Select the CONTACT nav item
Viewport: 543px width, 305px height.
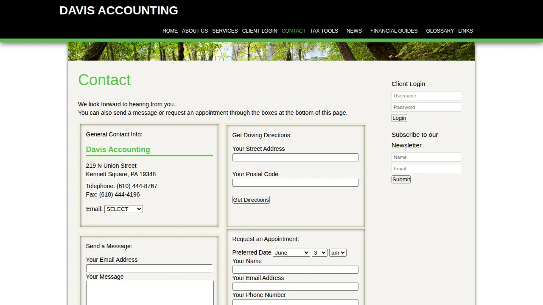(x=294, y=31)
